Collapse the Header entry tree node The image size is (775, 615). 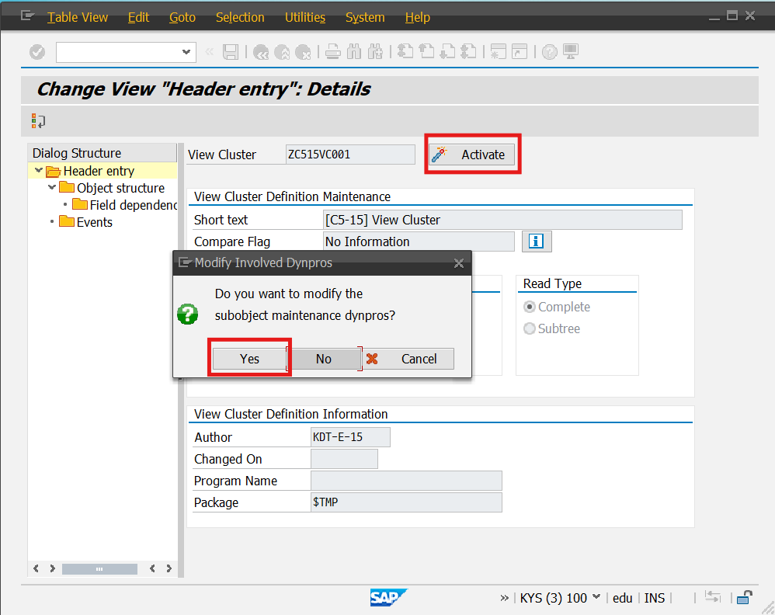point(39,171)
